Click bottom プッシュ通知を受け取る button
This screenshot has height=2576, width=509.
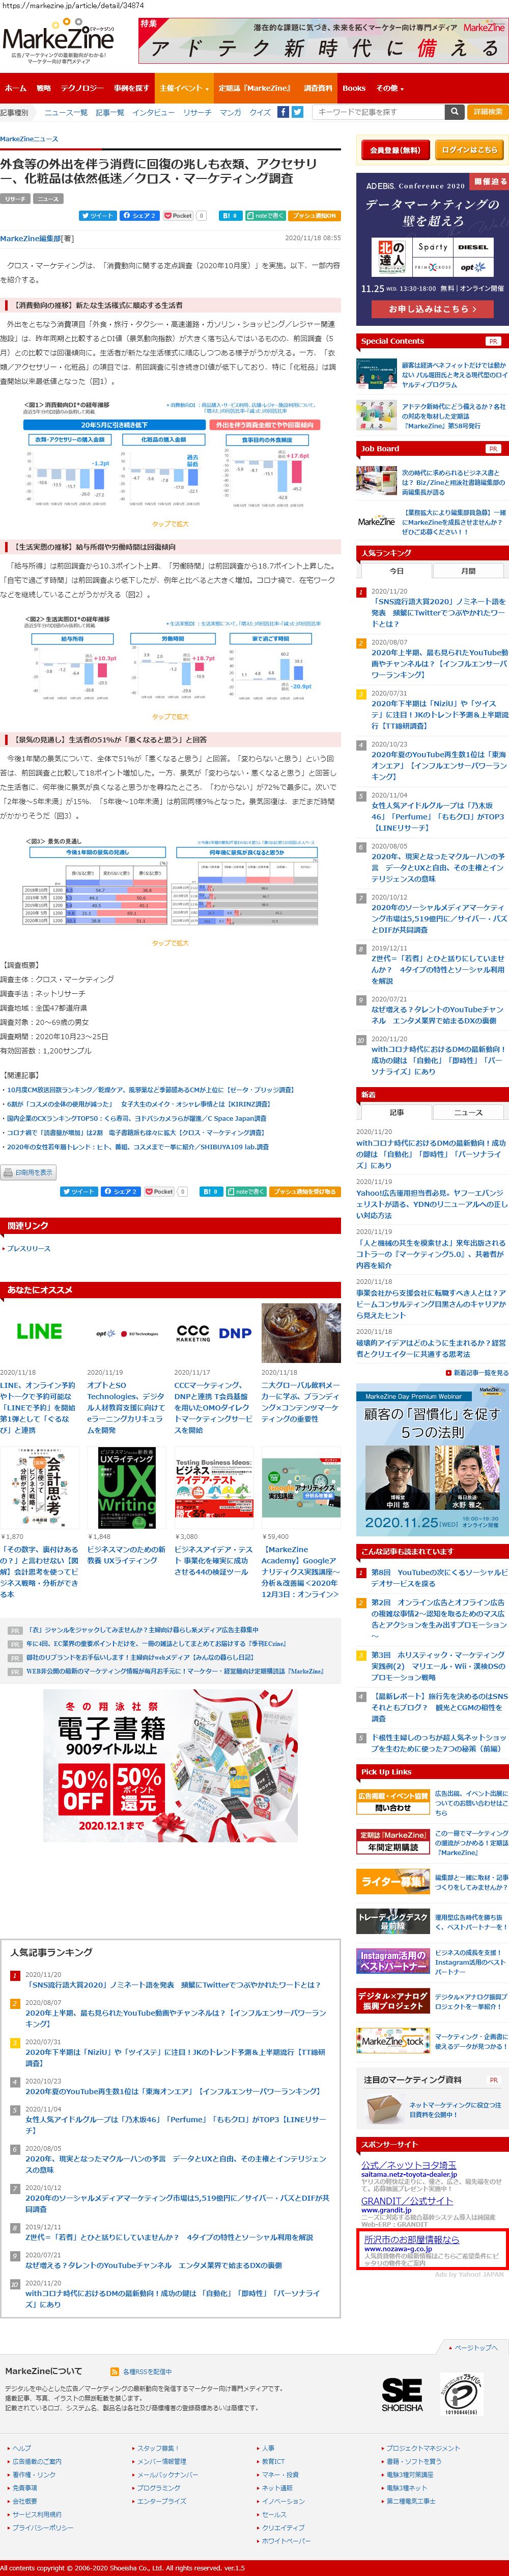[305, 1191]
